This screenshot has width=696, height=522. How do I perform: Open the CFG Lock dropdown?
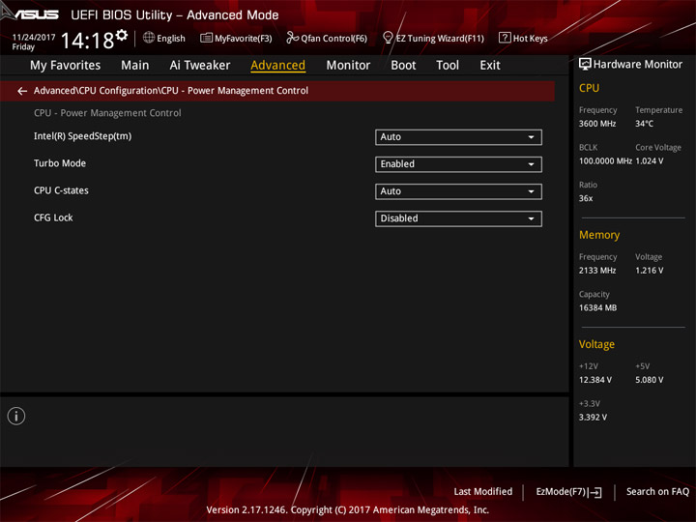[x=458, y=218]
